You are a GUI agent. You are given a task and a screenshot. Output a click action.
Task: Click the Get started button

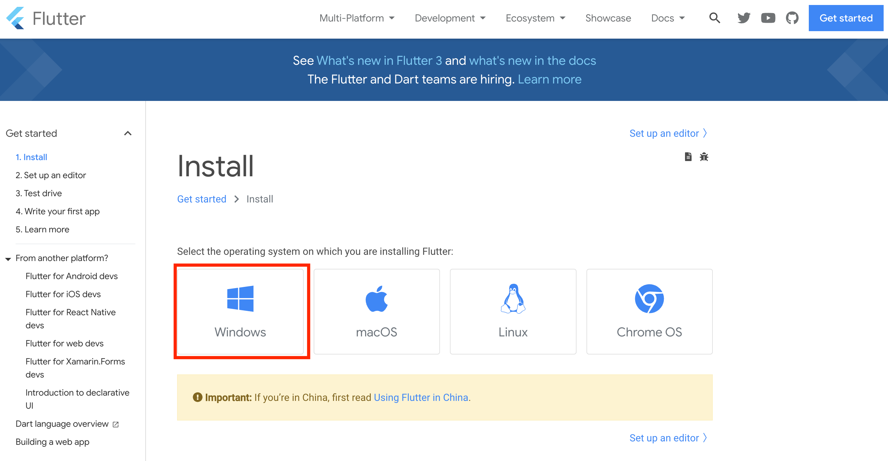(x=846, y=18)
